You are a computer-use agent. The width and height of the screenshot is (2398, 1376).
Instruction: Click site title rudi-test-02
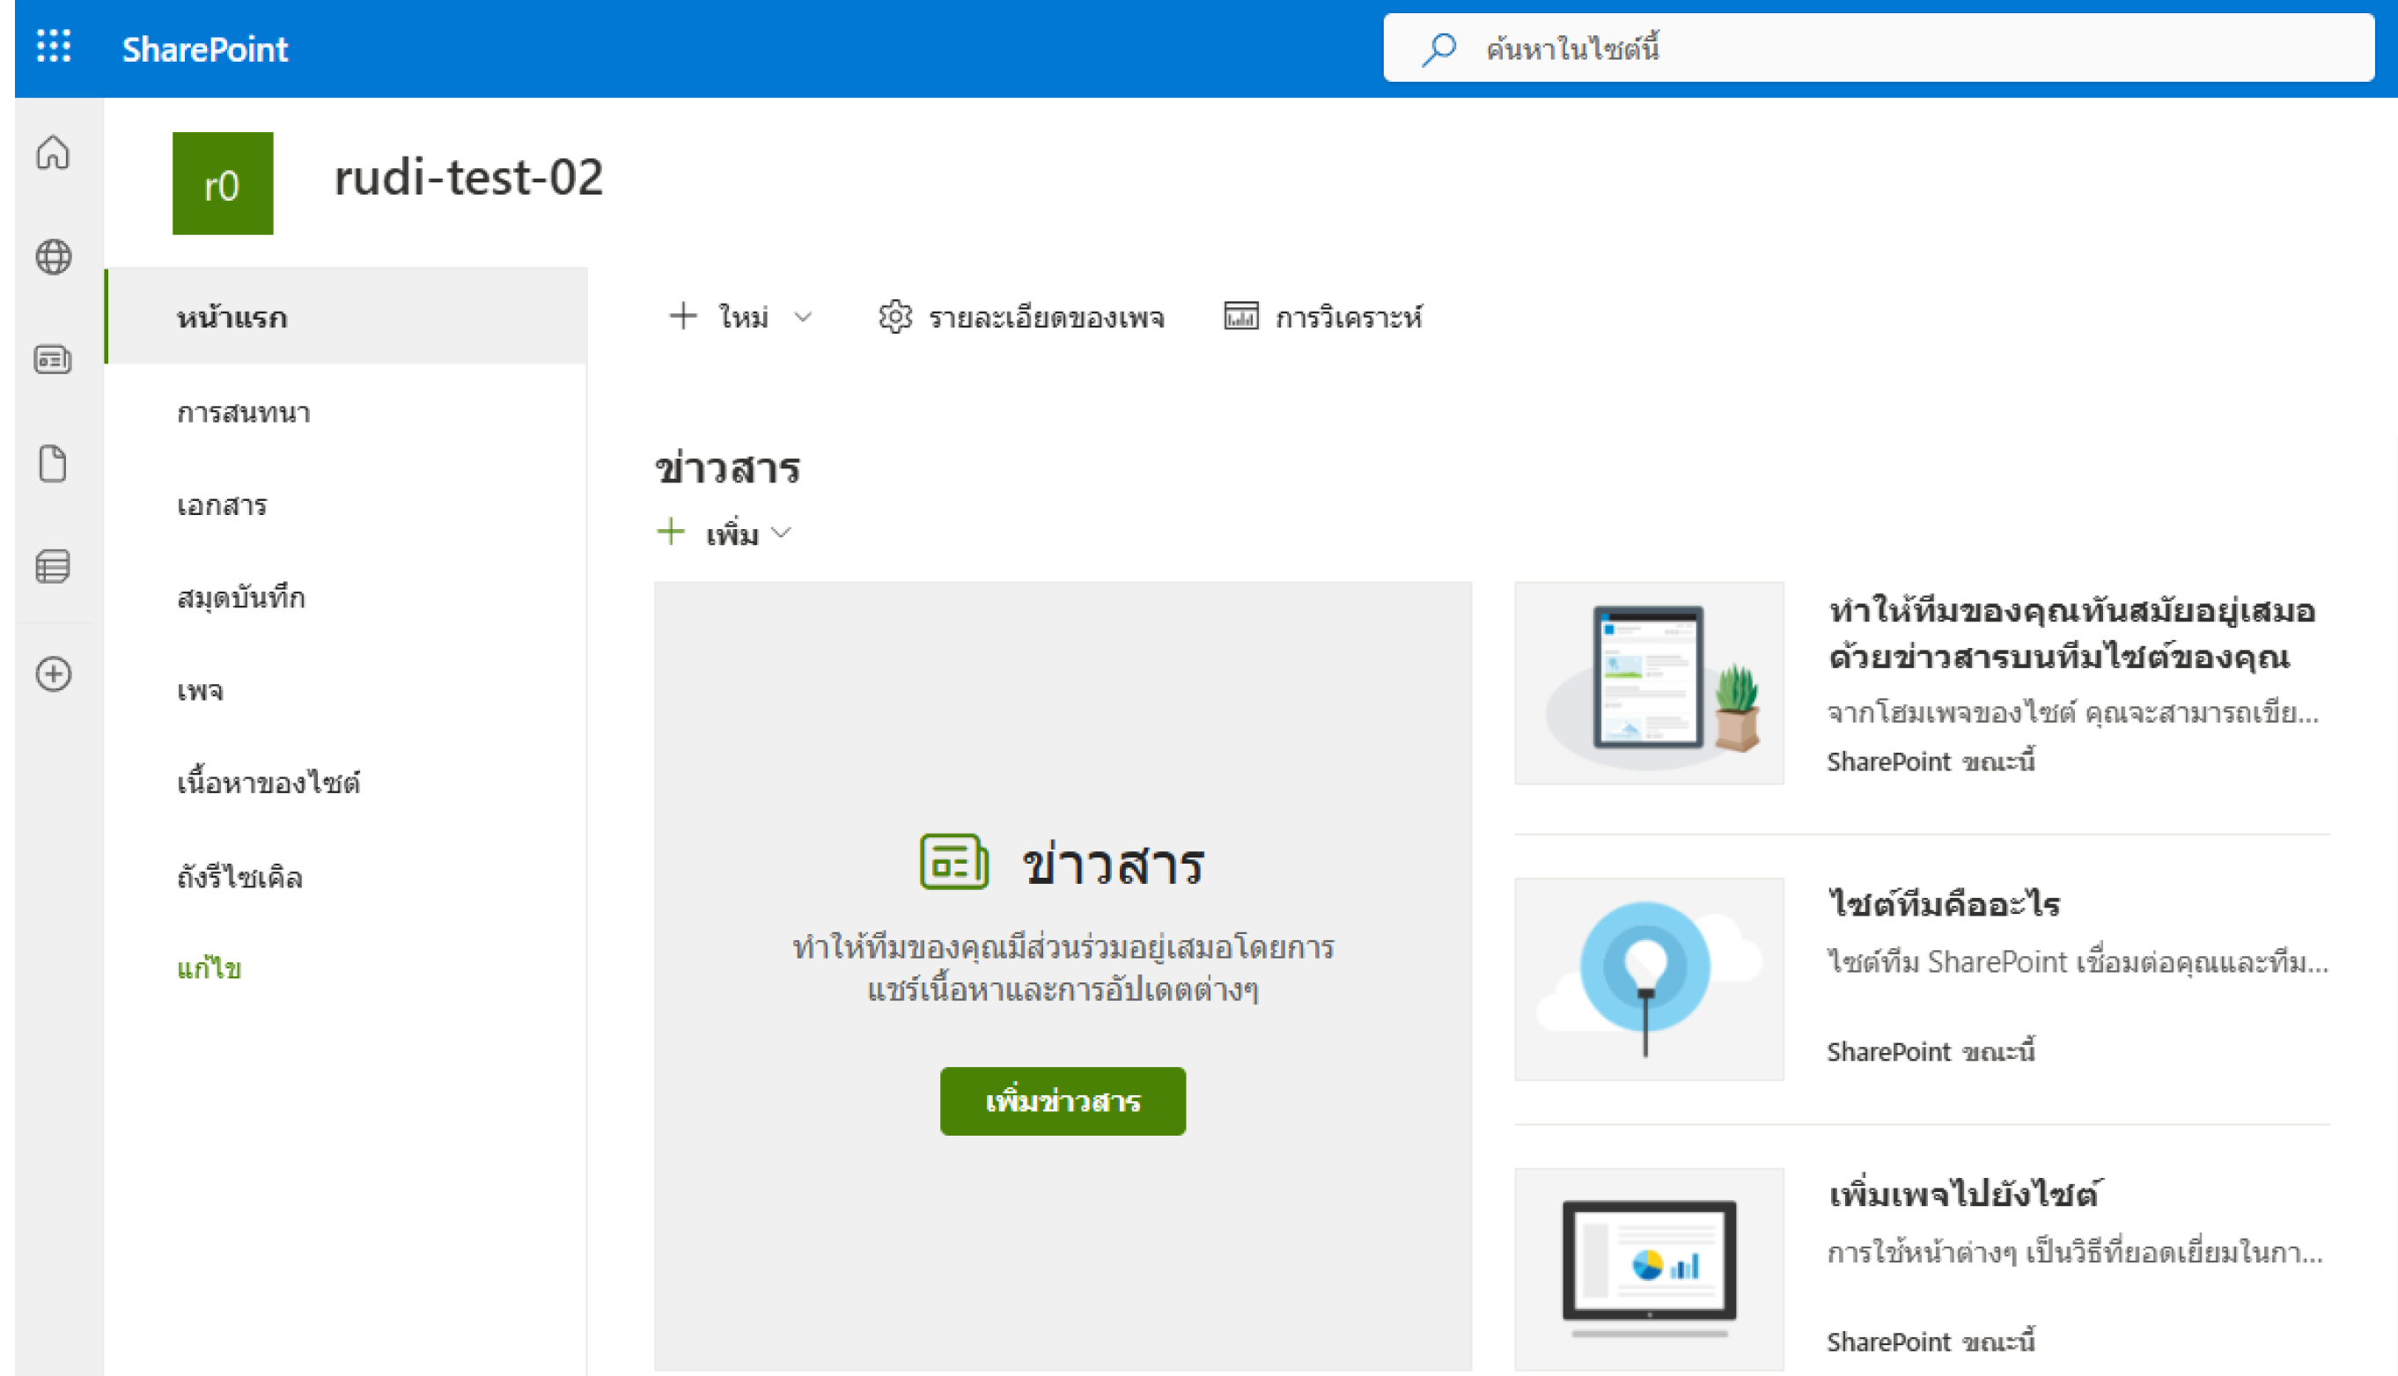[x=468, y=178]
